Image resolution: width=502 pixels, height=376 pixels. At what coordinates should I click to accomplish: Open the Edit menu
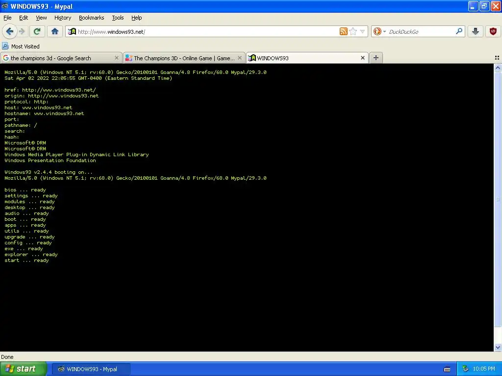[24, 18]
